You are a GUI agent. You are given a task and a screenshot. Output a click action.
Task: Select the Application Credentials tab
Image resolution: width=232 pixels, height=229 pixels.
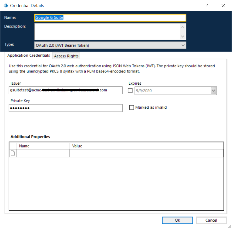(x=29, y=55)
